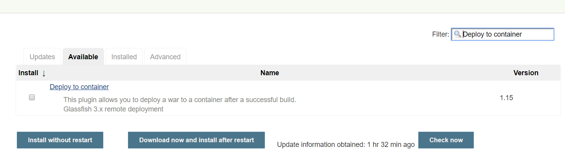The height and width of the screenshot is (166, 565).
Task: Click the Version column header
Action: pyautogui.click(x=525, y=73)
